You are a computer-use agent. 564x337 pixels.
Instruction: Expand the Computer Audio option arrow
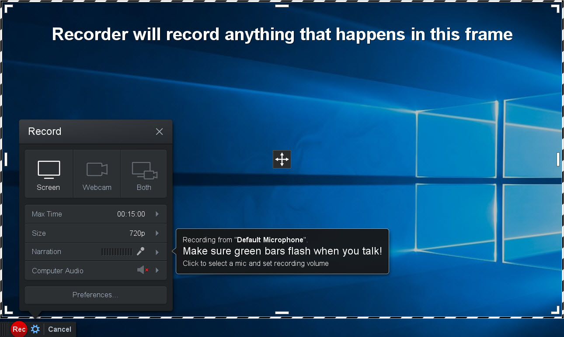coord(157,271)
